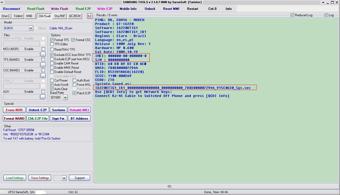Tick the Read RAW TFS checkbox

[52, 50]
